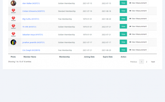This screenshot has height=102, width=165.
Task: Go to Previous page of entries
Action: coord(134,62)
